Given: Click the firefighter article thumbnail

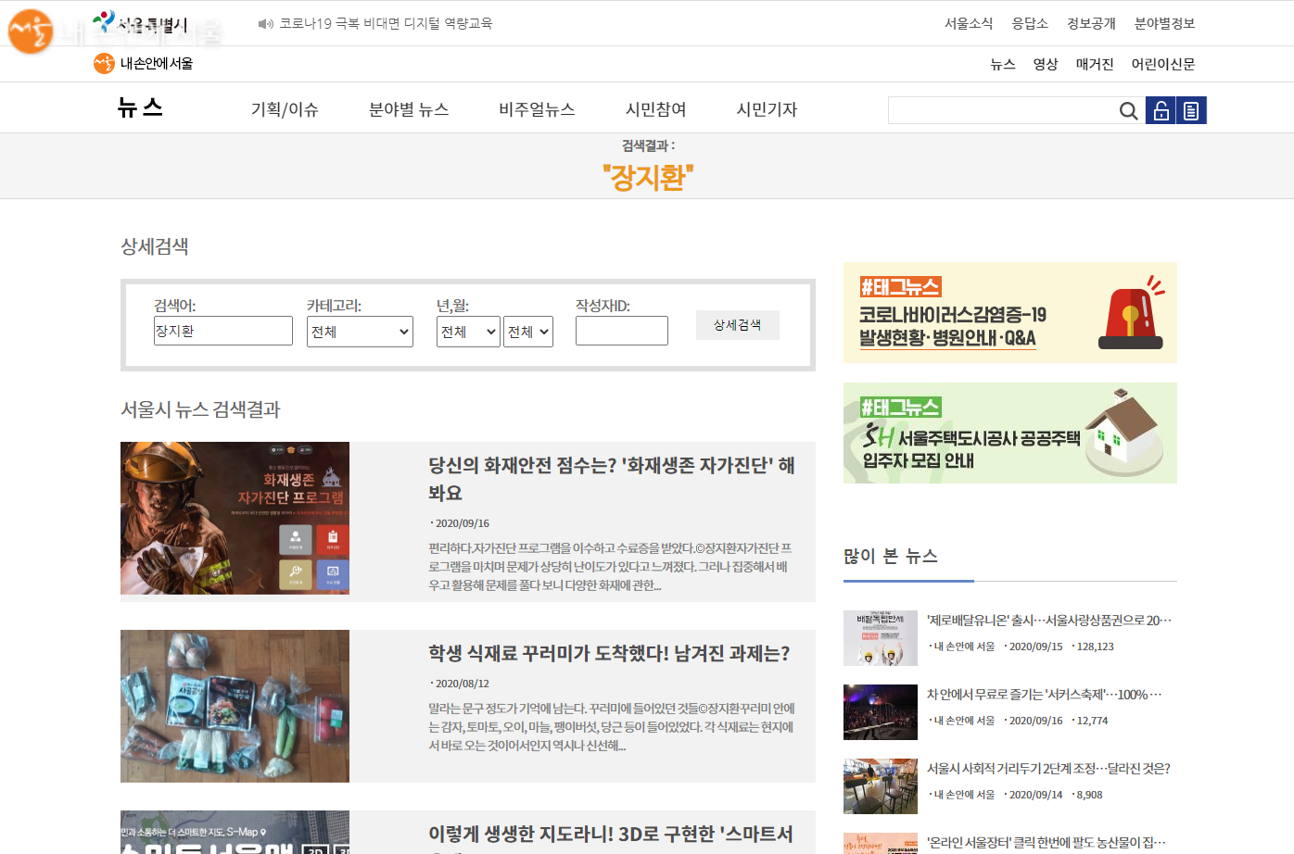Looking at the screenshot, I should click(235, 518).
